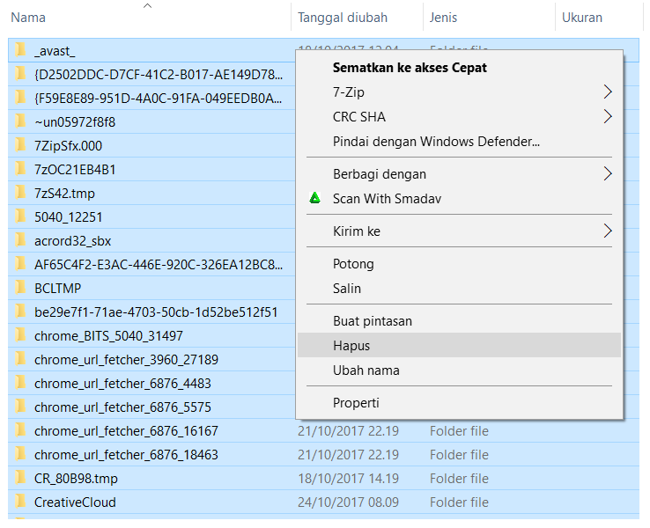Click Sematkan ke akses Cepat

pos(410,67)
